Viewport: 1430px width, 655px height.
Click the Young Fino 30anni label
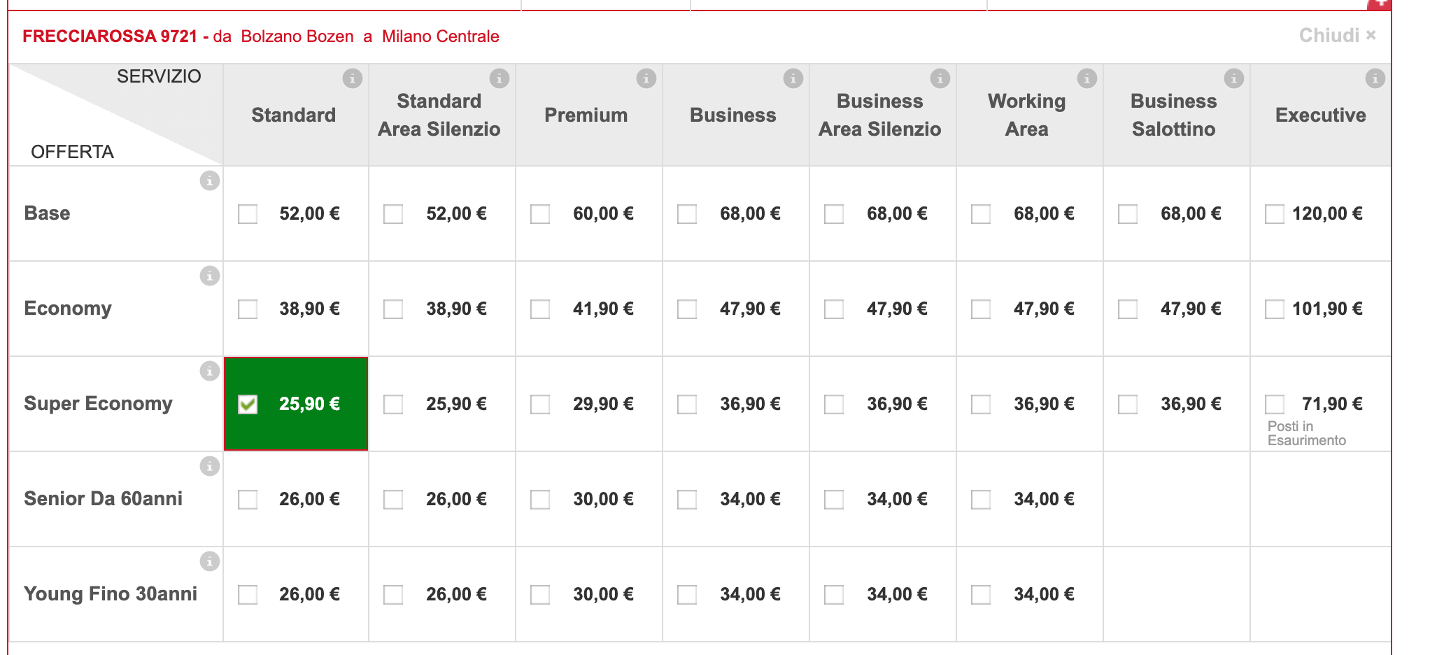pos(111,593)
